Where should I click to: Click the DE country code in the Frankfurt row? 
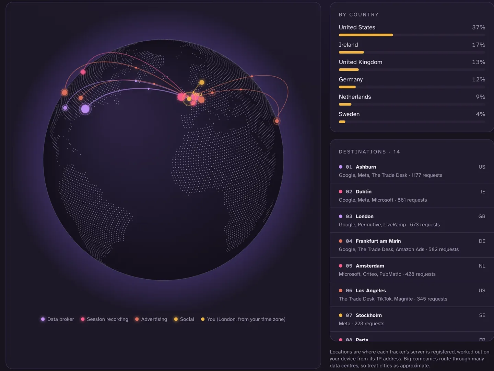(482, 241)
